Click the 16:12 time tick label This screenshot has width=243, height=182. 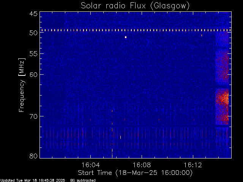click(193, 165)
